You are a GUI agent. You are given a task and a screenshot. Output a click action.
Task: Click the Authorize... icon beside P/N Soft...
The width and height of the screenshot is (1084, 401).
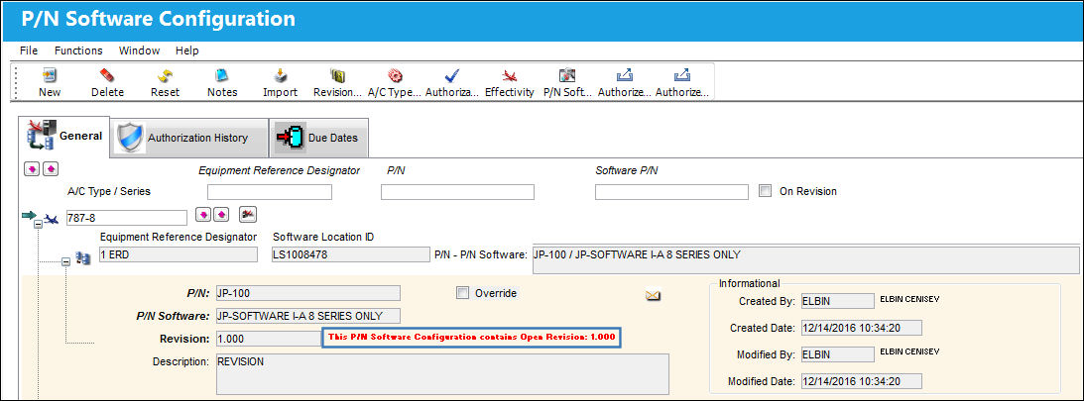(624, 76)
